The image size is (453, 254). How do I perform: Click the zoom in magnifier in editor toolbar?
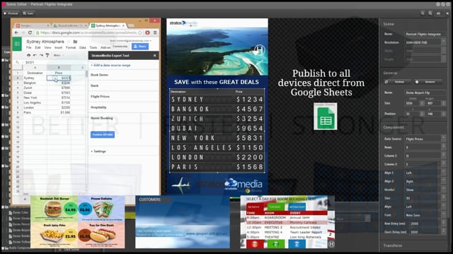[x=430, y=13]
